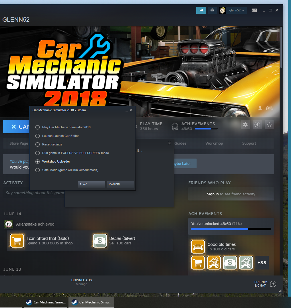291x308 pixels.
Task: Click the silver dollar achievement thumbnail in sidebar
Action: (230, 263)
